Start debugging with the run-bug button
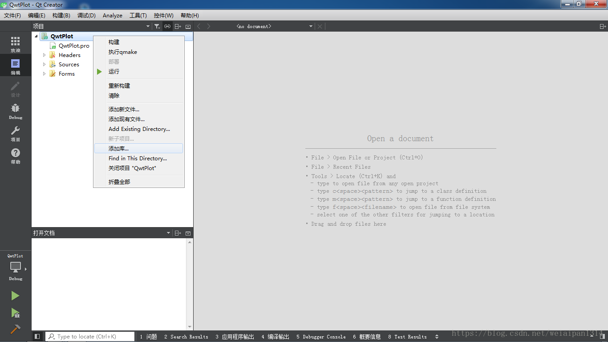608x342 pixels. click(x=16, y=313)
